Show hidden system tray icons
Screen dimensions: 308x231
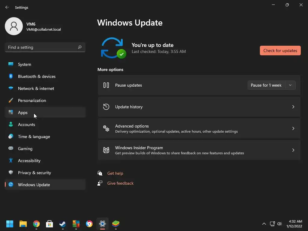pos(264,224)
